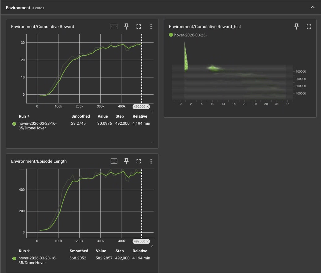Fit domain icon on Episode Length card
This screenshot has width=321, height=273.
click(x=114, y=161)
